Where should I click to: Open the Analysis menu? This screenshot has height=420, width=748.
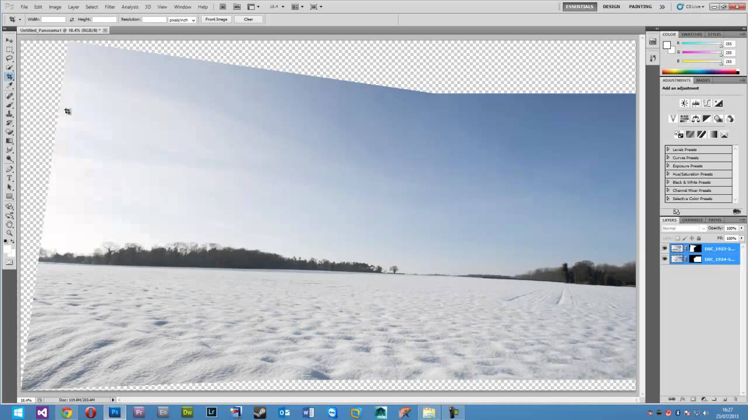[130, 6]
